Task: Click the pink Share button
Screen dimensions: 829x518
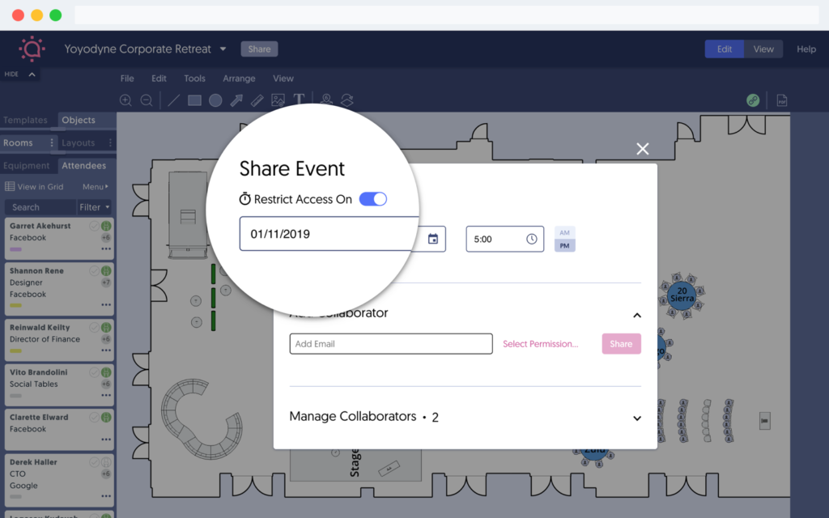Action: pyautogui.click(x=621, y=344)
